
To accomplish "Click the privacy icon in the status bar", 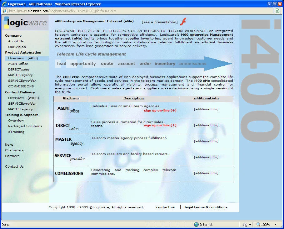I will click(x=245, y=225).
